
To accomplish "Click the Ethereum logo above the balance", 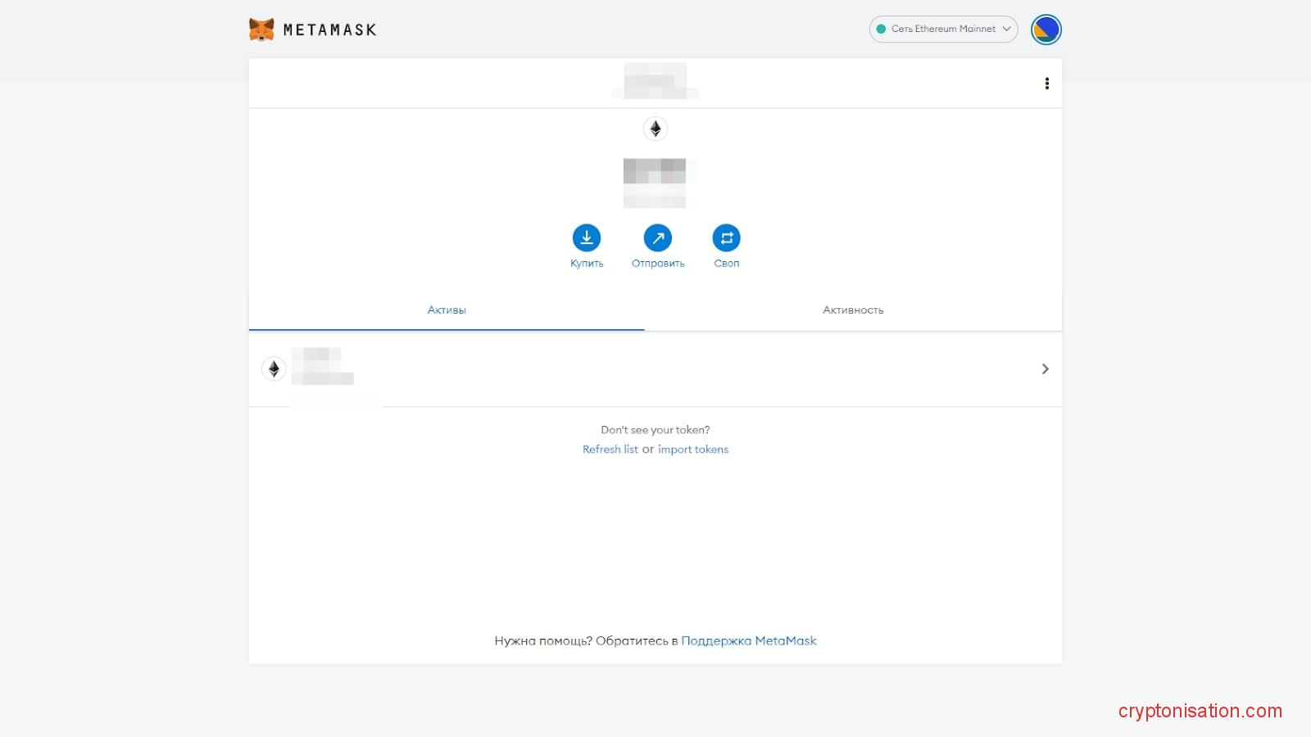I will pos(655,129).
